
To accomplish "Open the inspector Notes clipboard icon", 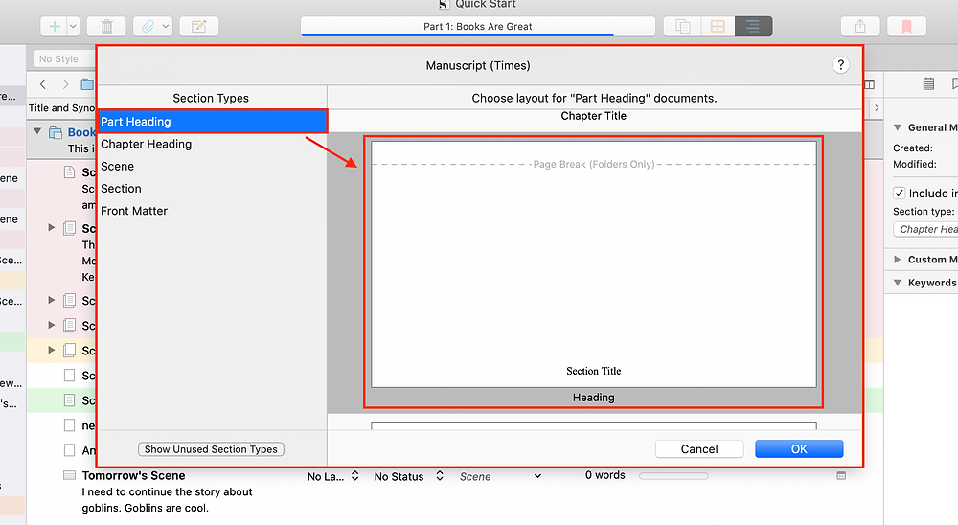I will click(x=928, y=83).
